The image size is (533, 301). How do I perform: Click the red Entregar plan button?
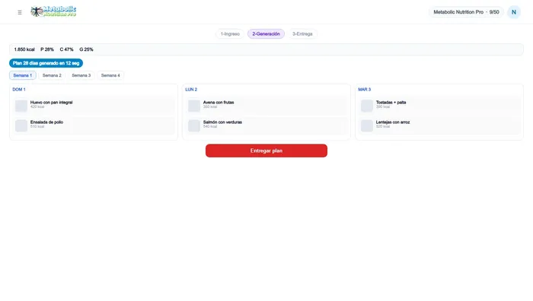[x=266, y=150]
